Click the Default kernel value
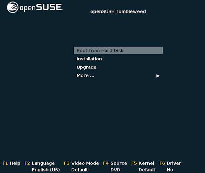The image size is (205, 173). (147, 170)
